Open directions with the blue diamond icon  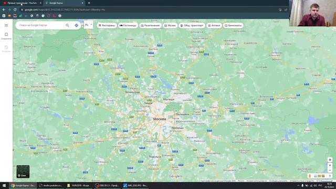[x=76, y=25]
